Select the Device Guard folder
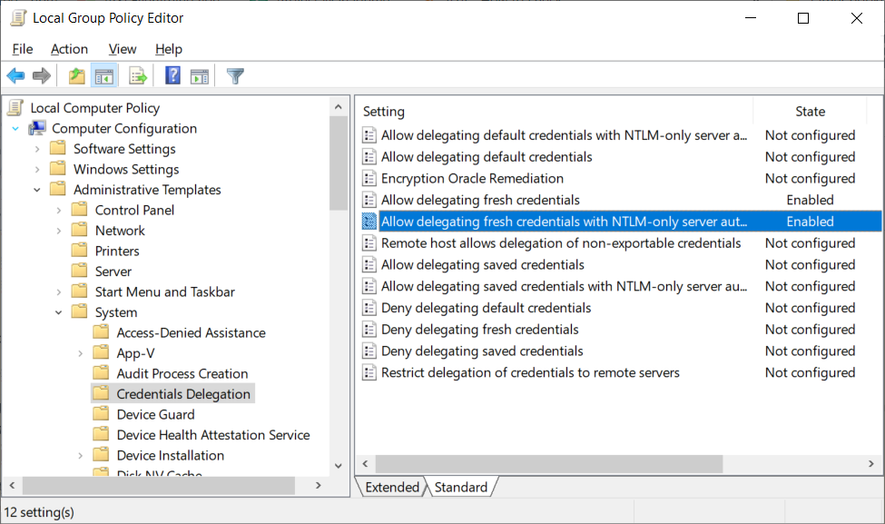Image resolution: width=885 pixels, height=524 pixels. tap(156, 414)
